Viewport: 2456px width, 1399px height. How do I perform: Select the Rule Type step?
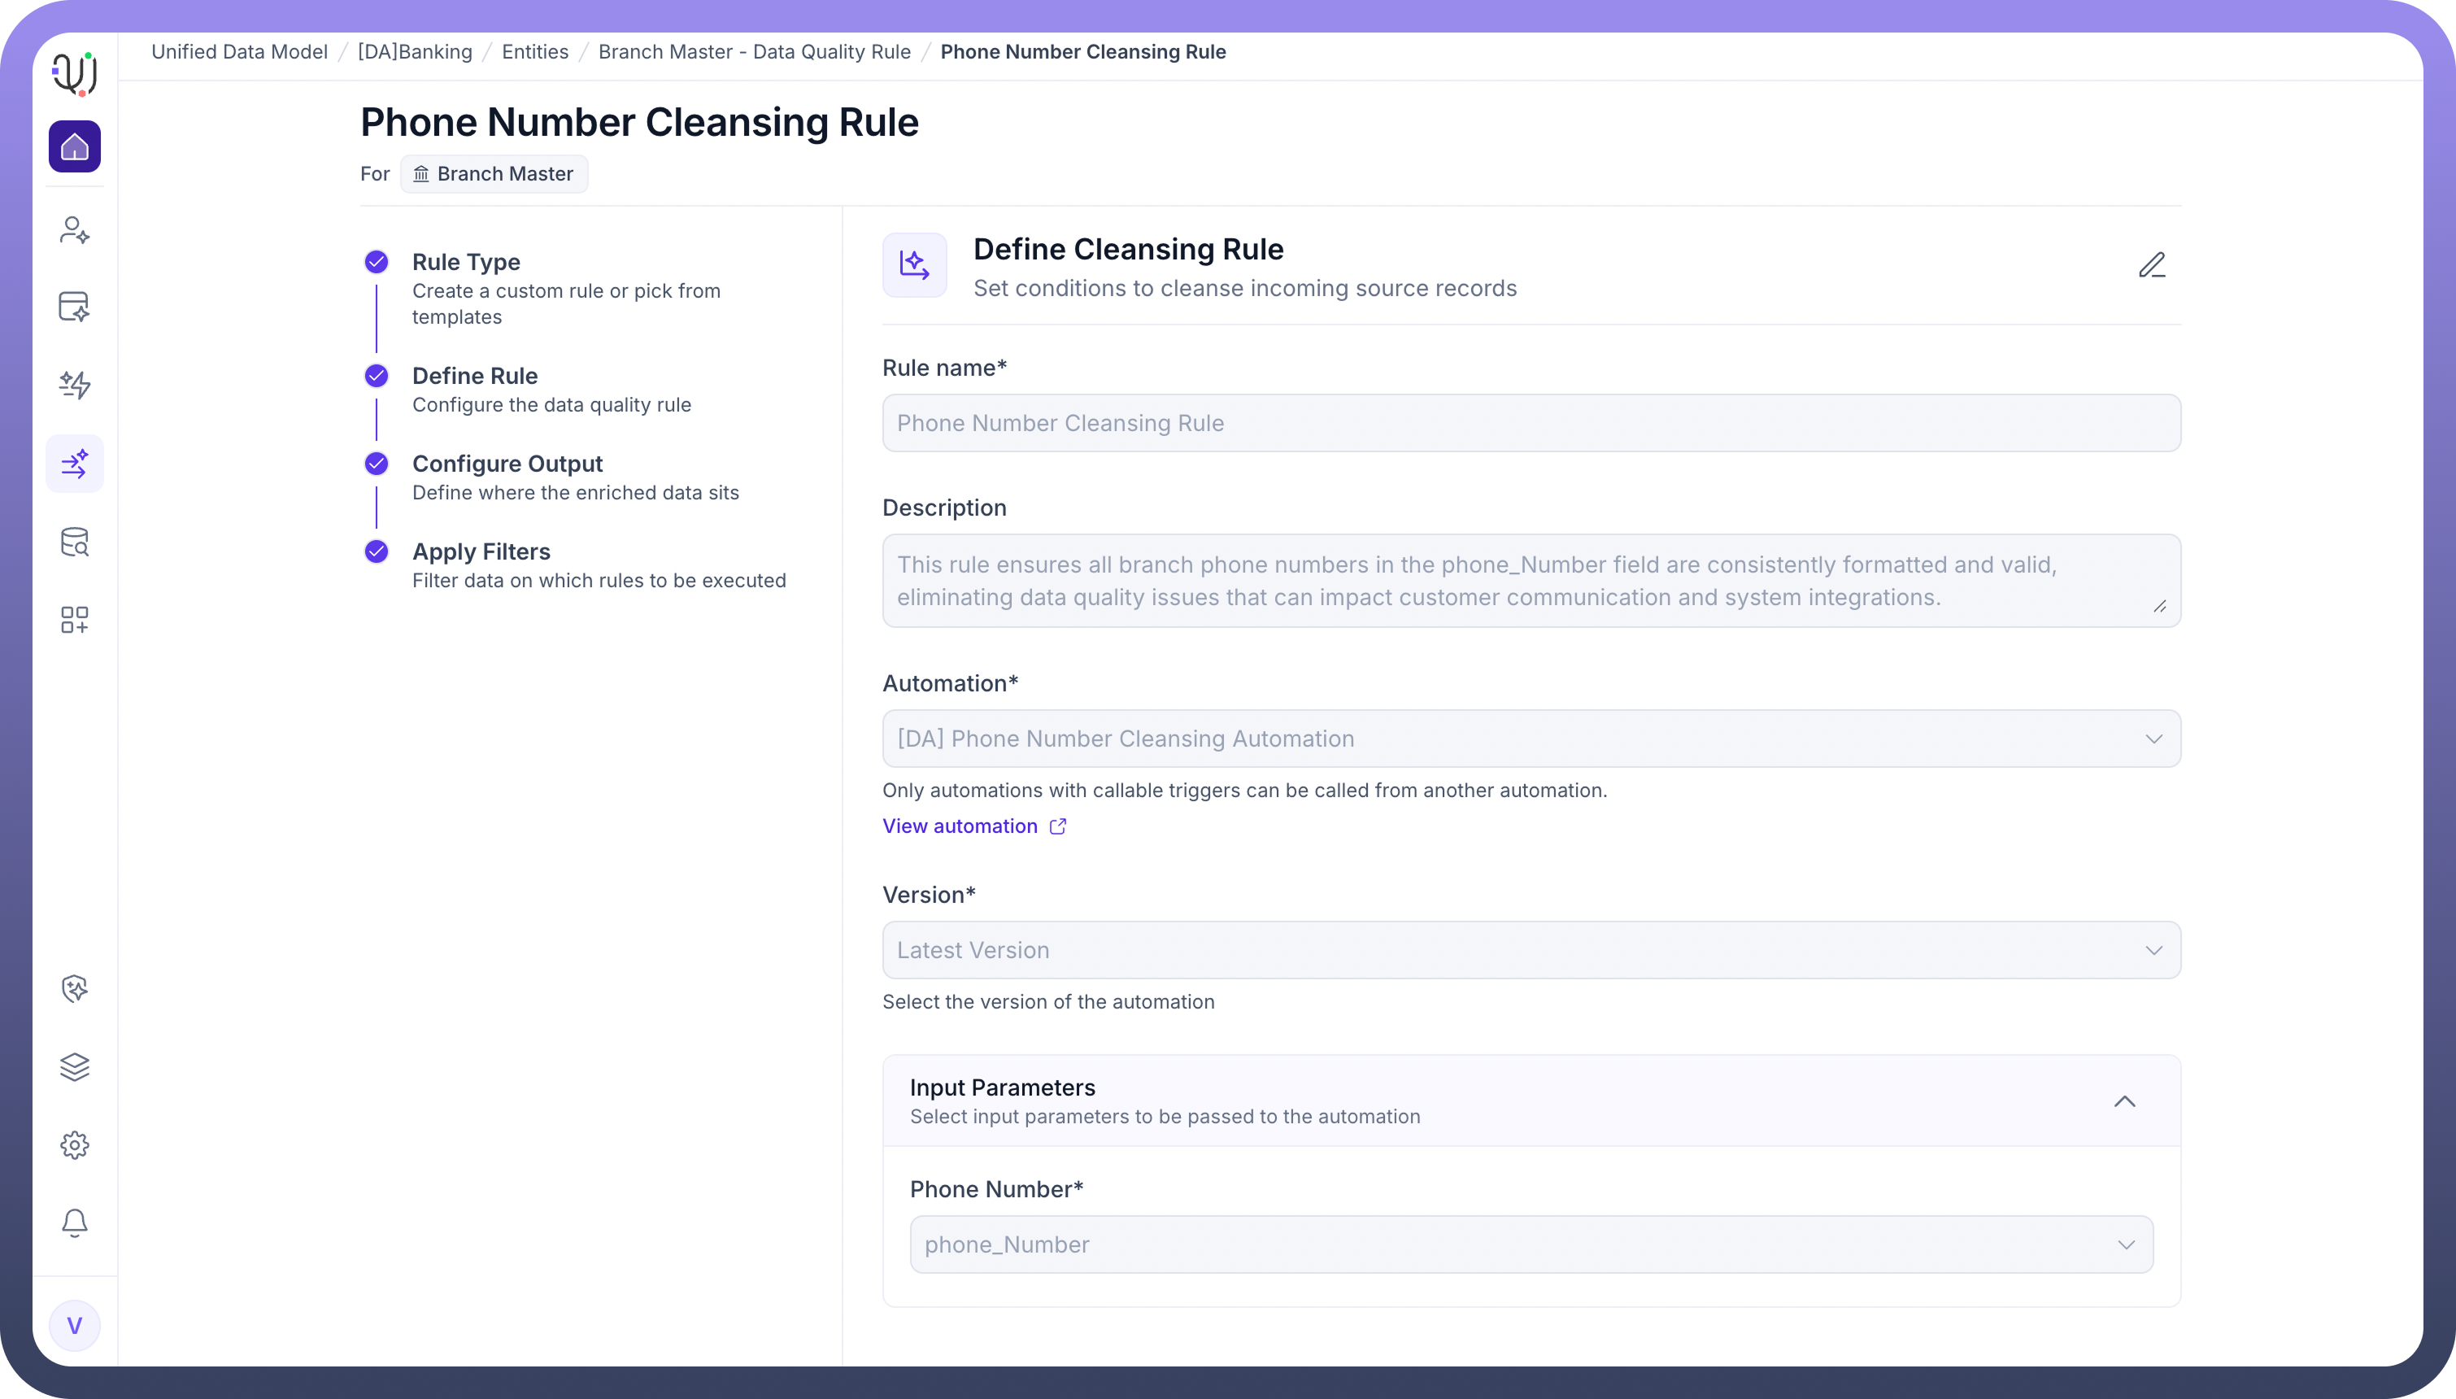(x=466, y=262)
